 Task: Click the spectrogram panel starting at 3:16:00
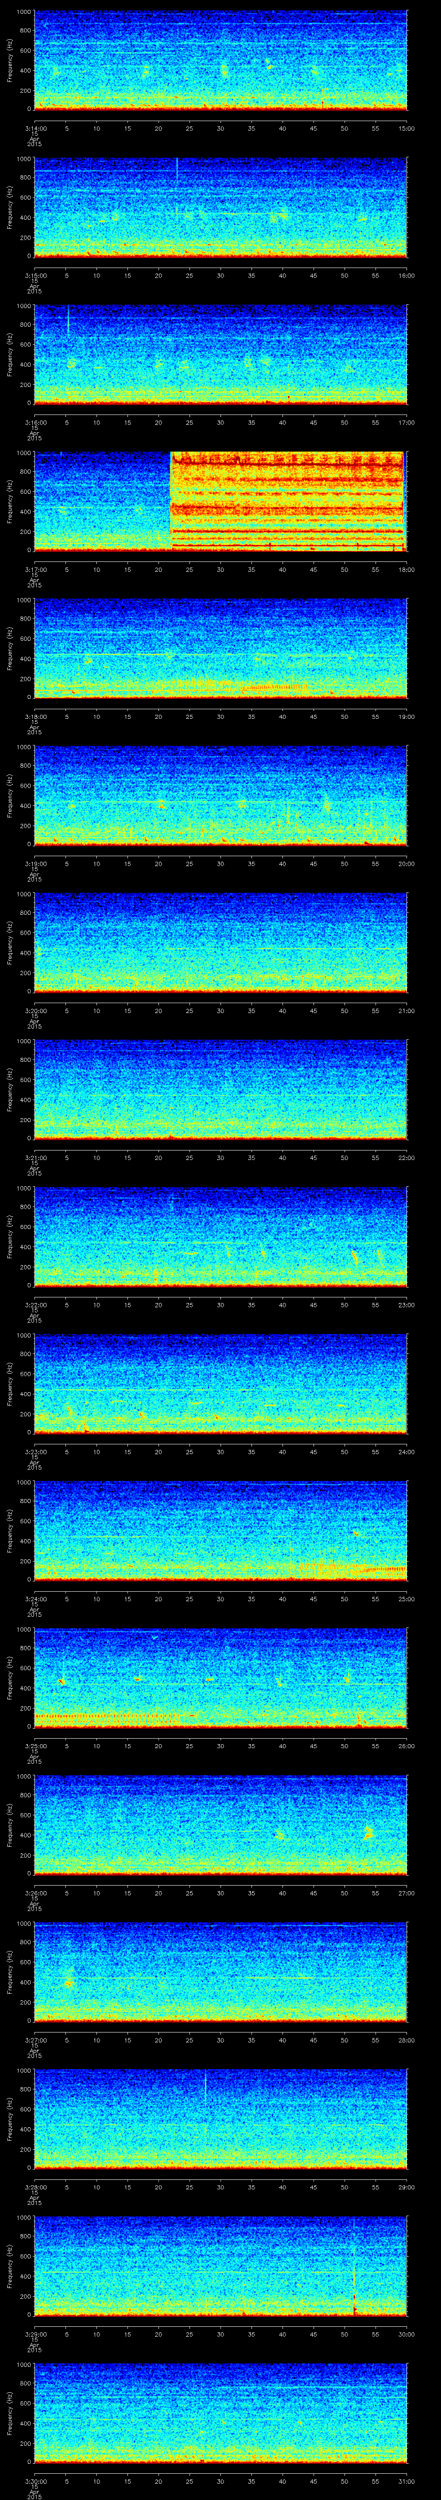[x=220, y=355]
